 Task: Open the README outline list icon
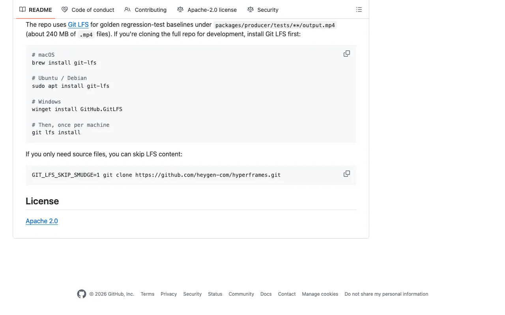pos(359,9)
